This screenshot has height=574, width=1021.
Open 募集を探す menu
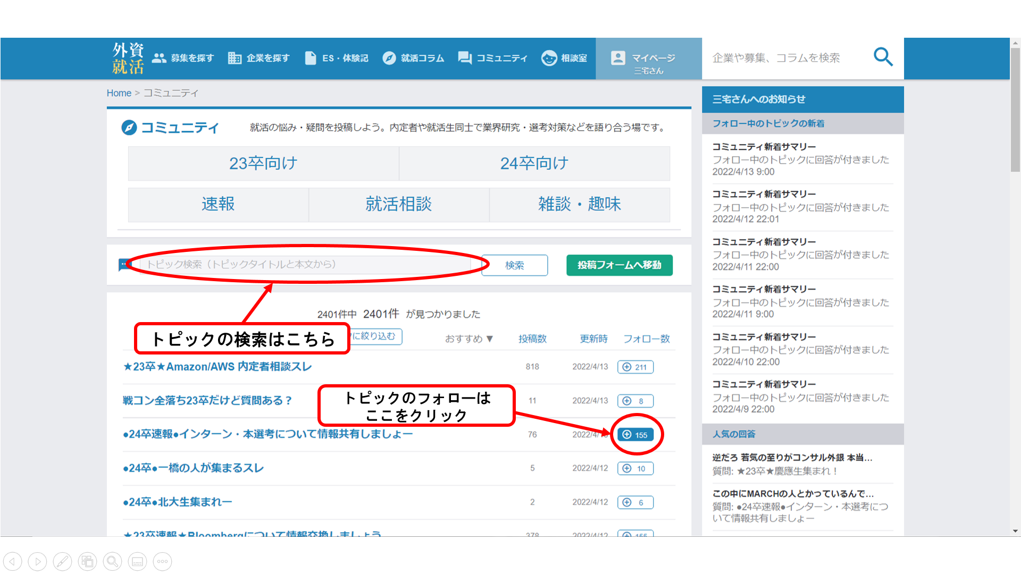[183, 58]
